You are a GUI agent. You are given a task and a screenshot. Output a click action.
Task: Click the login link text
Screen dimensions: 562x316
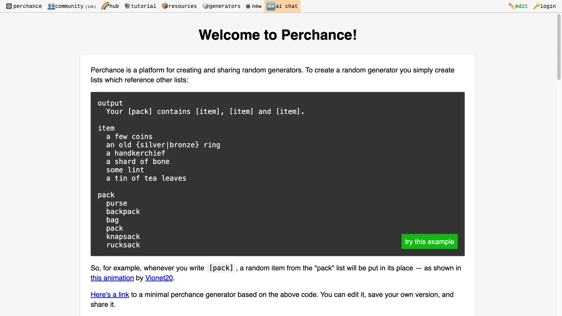(548, 7)
